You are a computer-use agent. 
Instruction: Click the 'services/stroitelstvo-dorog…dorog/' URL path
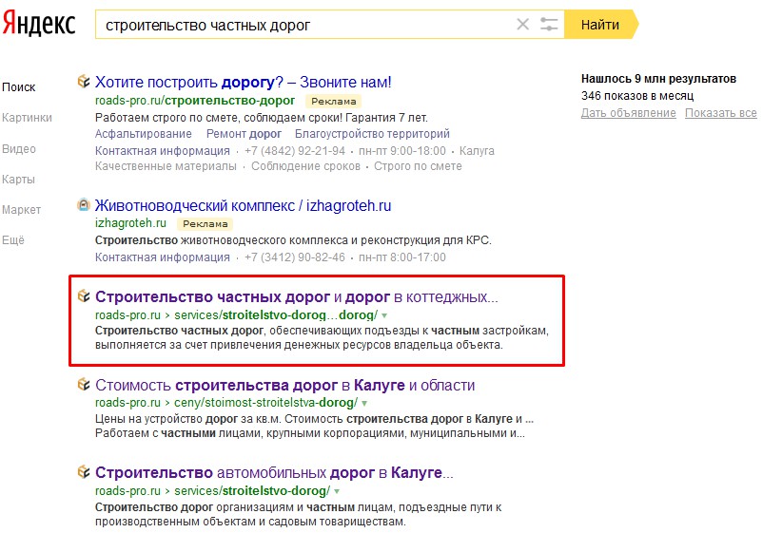tap(276, 315)
